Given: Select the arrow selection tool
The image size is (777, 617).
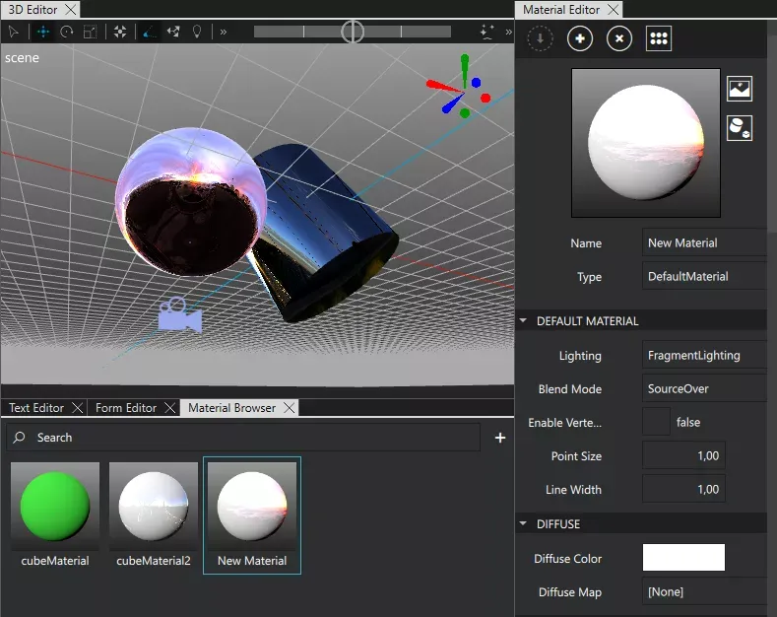Looking at the screenshot, I should (14, 32).
